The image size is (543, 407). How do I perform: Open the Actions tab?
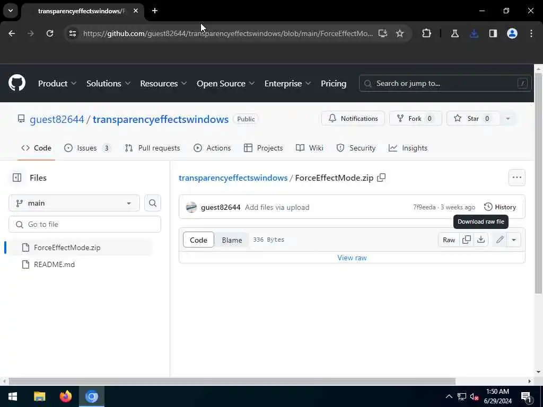(x=212, y=148)
